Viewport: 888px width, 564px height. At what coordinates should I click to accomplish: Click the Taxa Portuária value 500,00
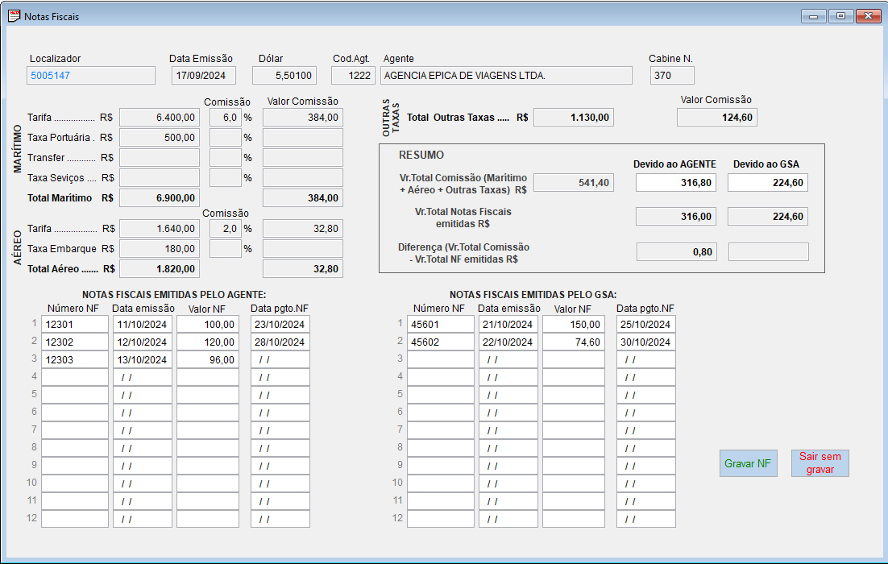pyautogui.click(x=160, y=137)
